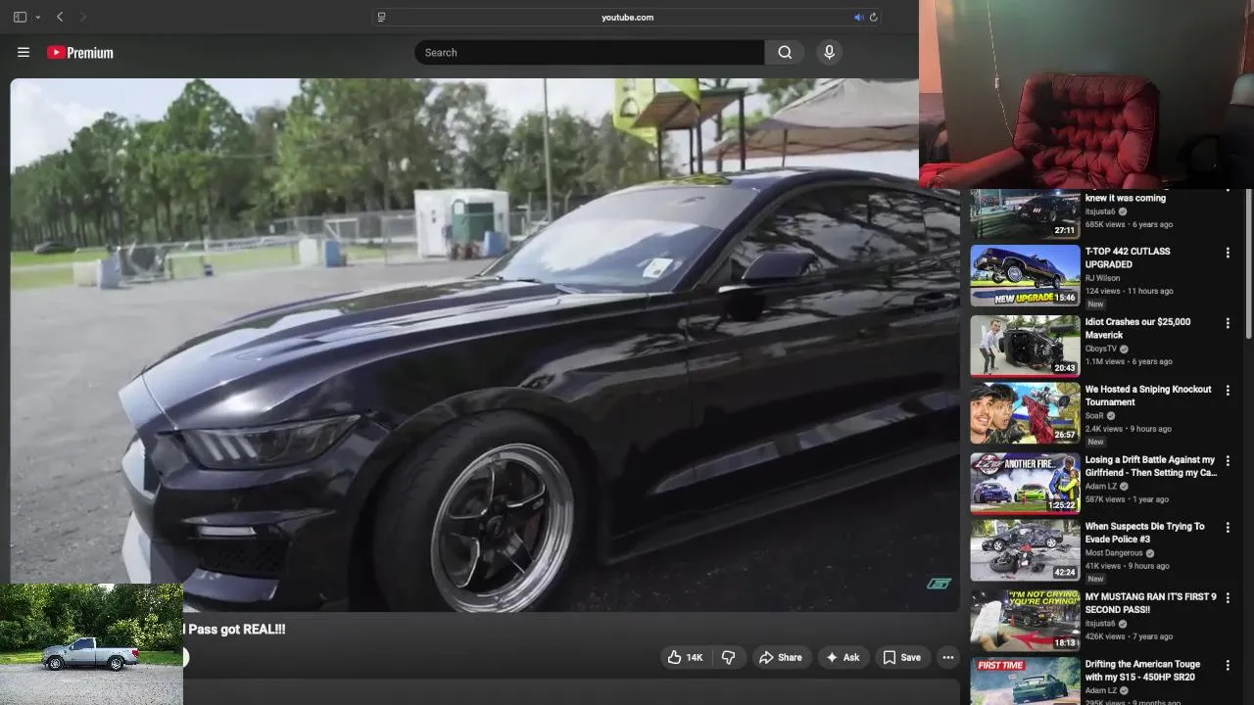This screenshot has height=705, width=1254.
Task: Click the magnifier search button
Action: (x=785, y=53)
